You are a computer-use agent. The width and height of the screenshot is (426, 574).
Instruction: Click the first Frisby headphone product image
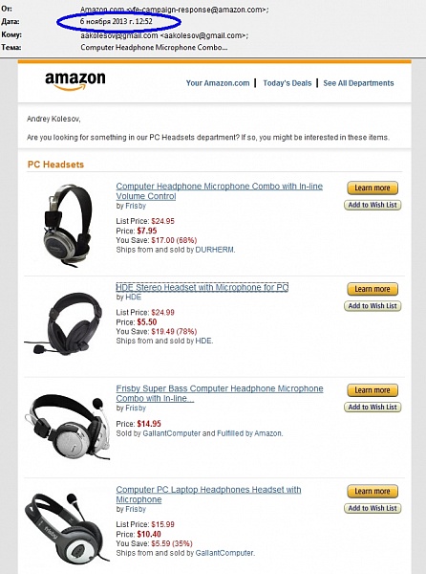68,226
